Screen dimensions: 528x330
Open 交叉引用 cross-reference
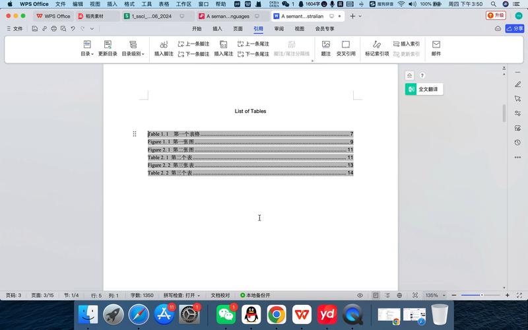[346, 48]
